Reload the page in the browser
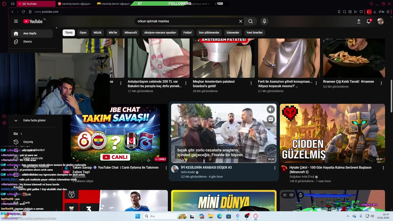 tap(23, 12)
